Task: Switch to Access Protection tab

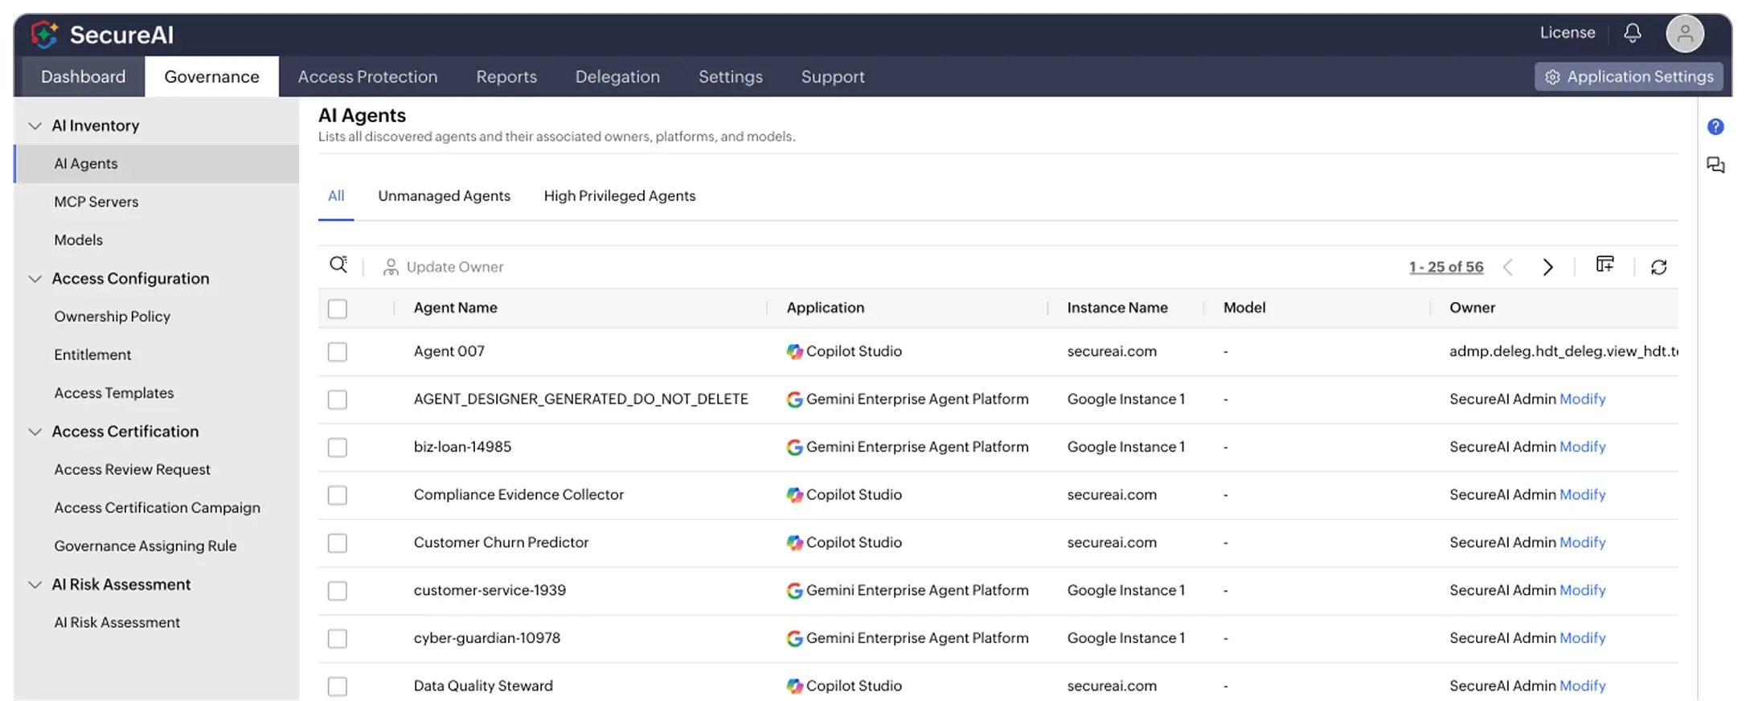Action: (367, 76)
